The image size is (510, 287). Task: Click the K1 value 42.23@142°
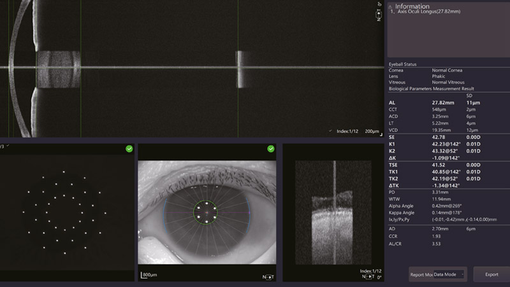pyautogui.click(x=446, y=144)
